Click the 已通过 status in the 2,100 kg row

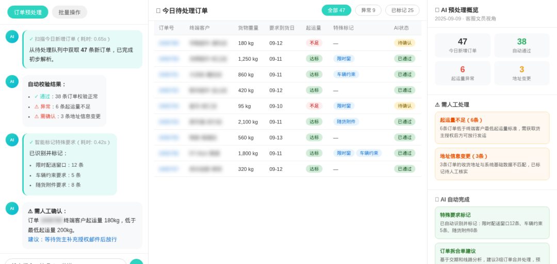[405, 121]
